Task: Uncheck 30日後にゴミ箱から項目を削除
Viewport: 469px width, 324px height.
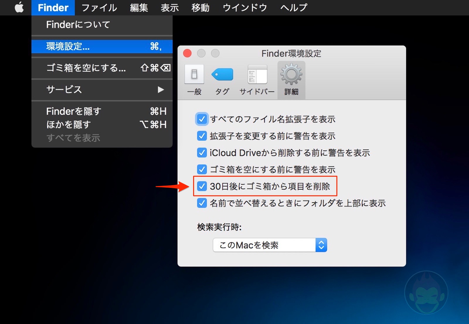Action: click(202, 186)
